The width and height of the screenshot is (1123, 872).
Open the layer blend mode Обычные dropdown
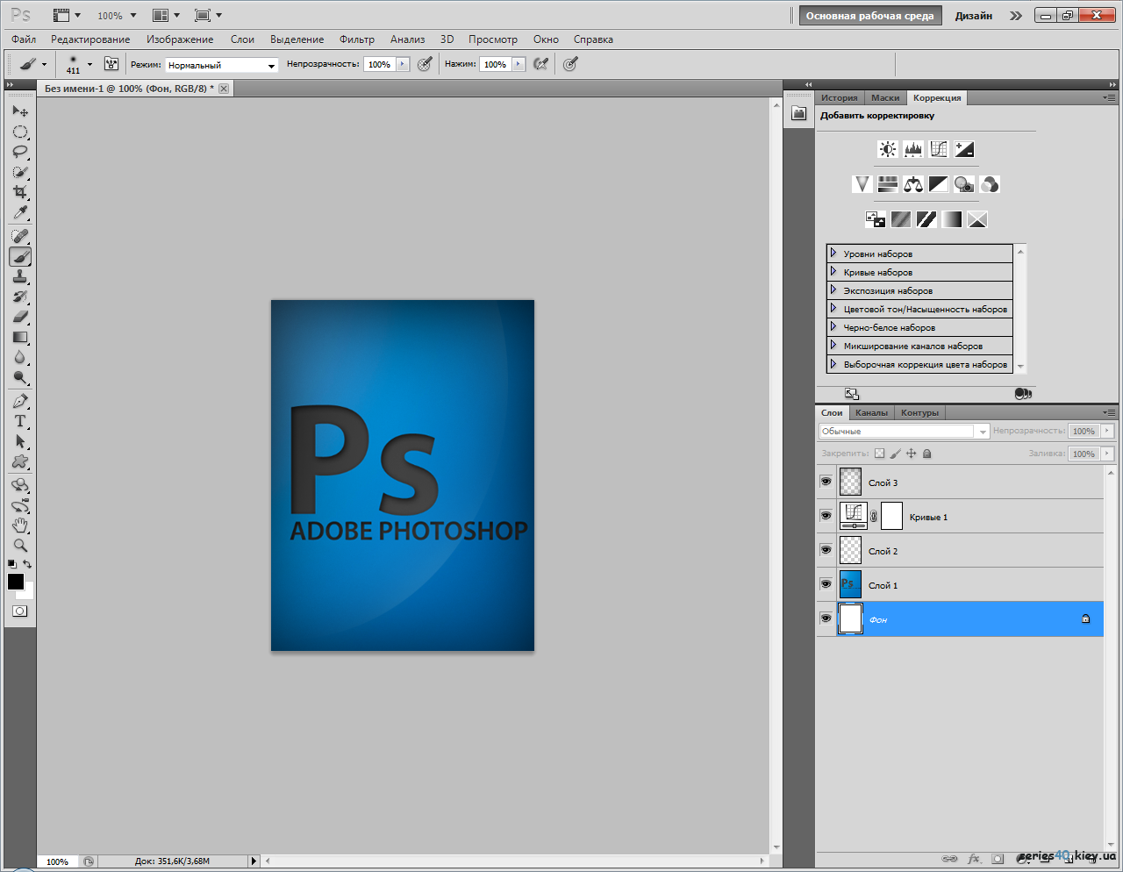(x=904, y=431)
